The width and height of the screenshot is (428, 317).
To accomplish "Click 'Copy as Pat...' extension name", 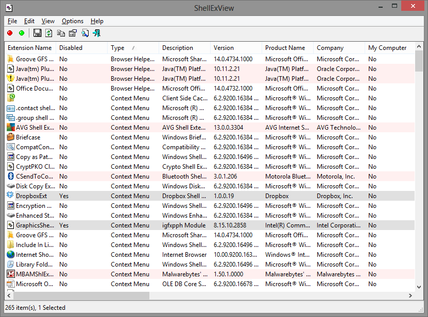I will point(34,157).
